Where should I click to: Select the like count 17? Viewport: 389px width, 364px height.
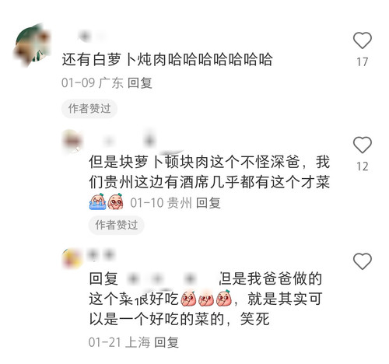pyautogui.click(x=363, y=62)
